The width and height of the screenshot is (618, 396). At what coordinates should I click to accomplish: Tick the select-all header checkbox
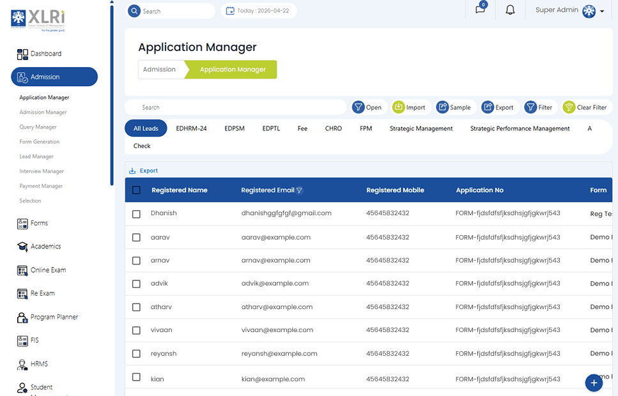click(136, 190)
